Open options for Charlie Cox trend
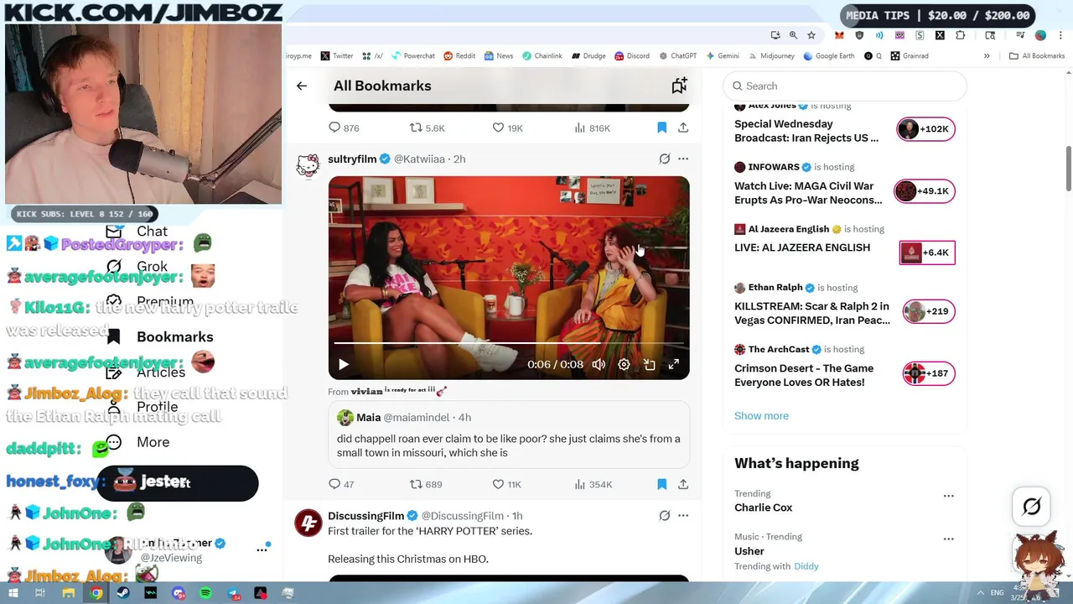 pos(948,496)
